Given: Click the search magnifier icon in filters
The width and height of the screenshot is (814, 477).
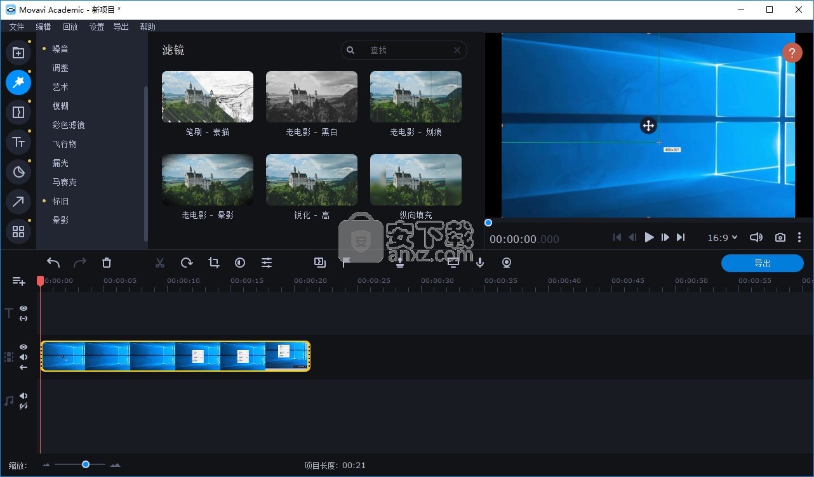Looking at the screenshot, I should pos(350,50).
